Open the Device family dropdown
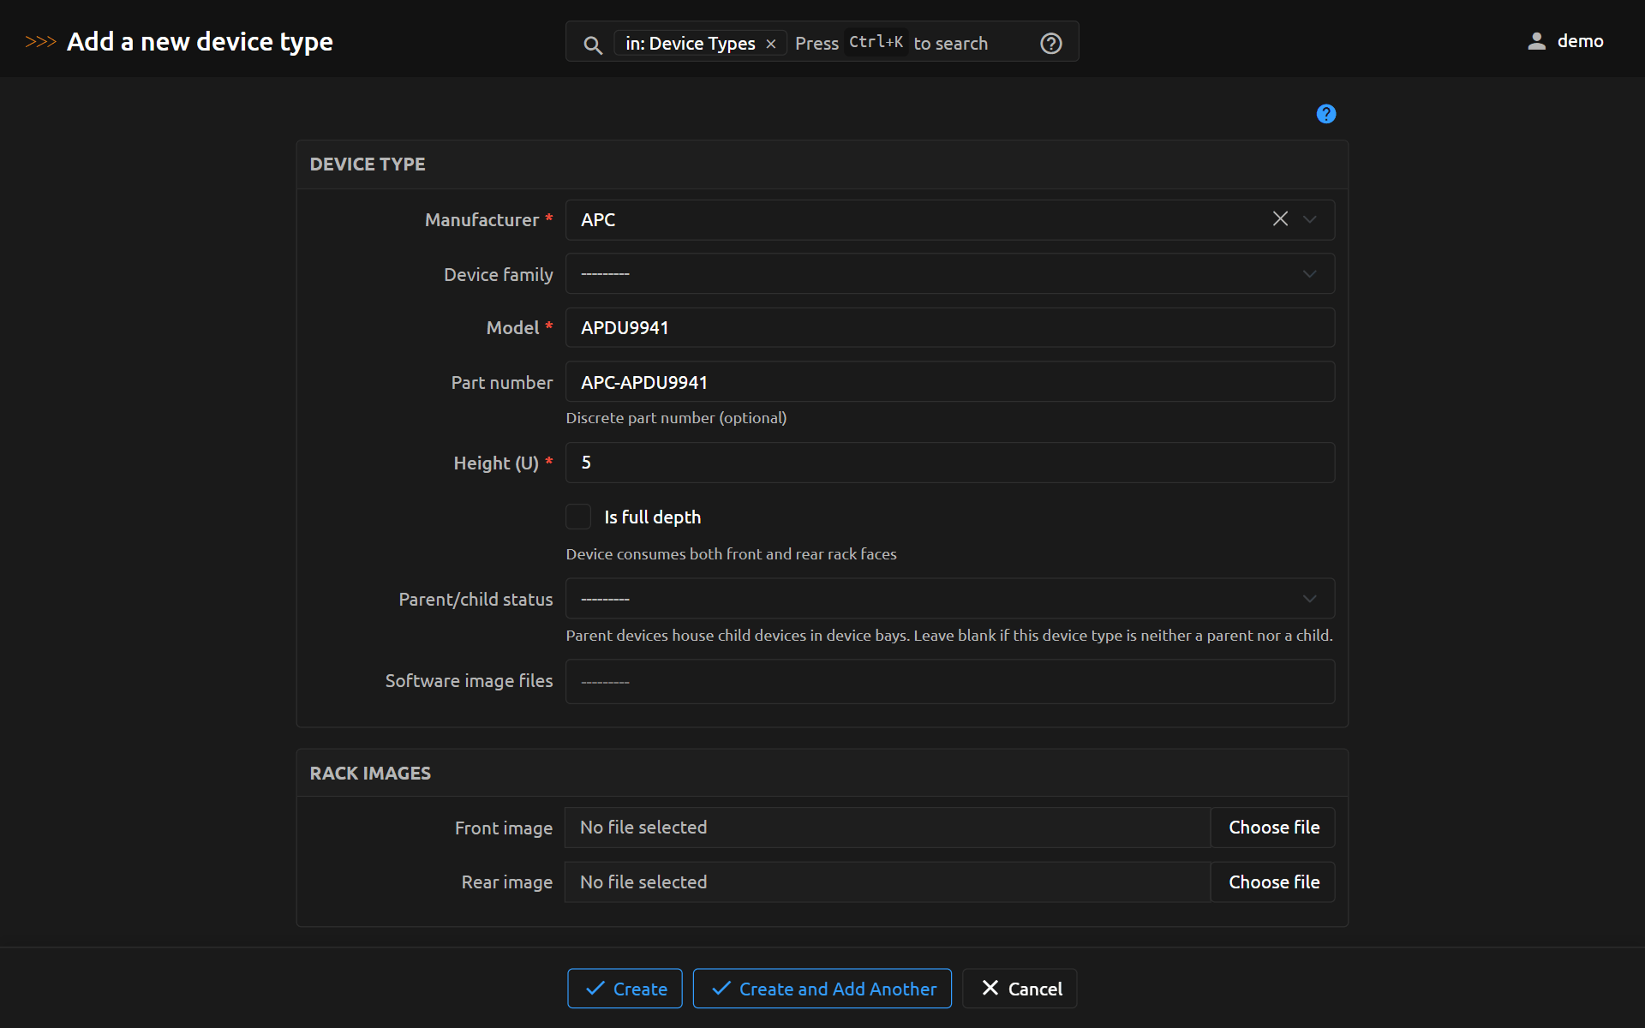 (949, 274)
